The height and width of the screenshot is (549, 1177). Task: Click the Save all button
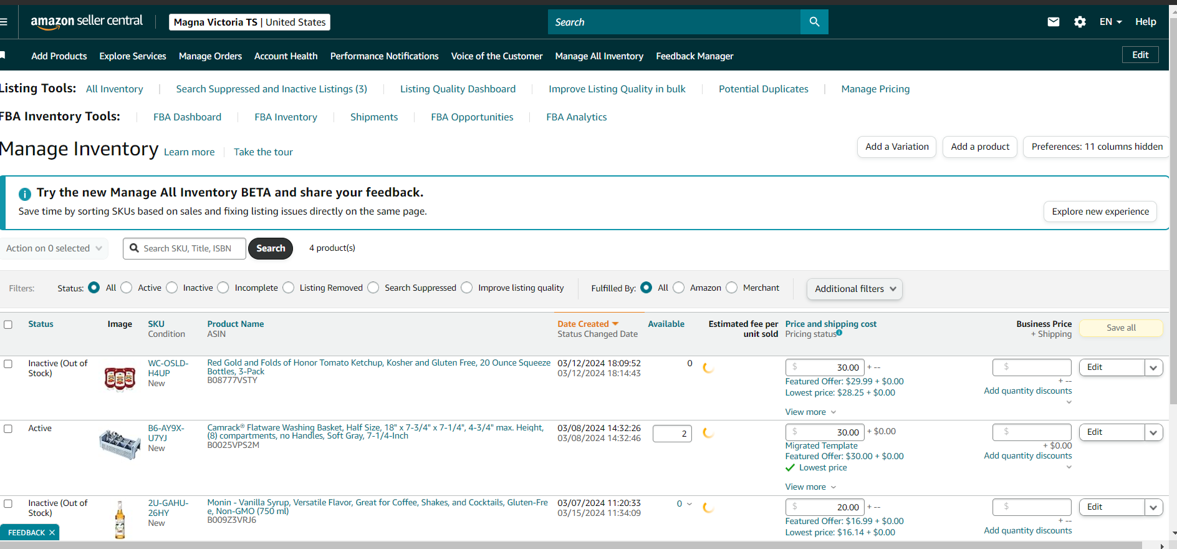1121,328
